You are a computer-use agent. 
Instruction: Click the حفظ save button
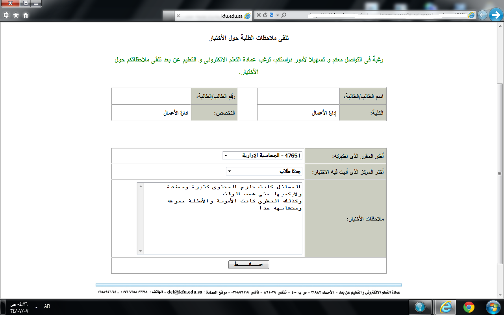pos(248,264)
